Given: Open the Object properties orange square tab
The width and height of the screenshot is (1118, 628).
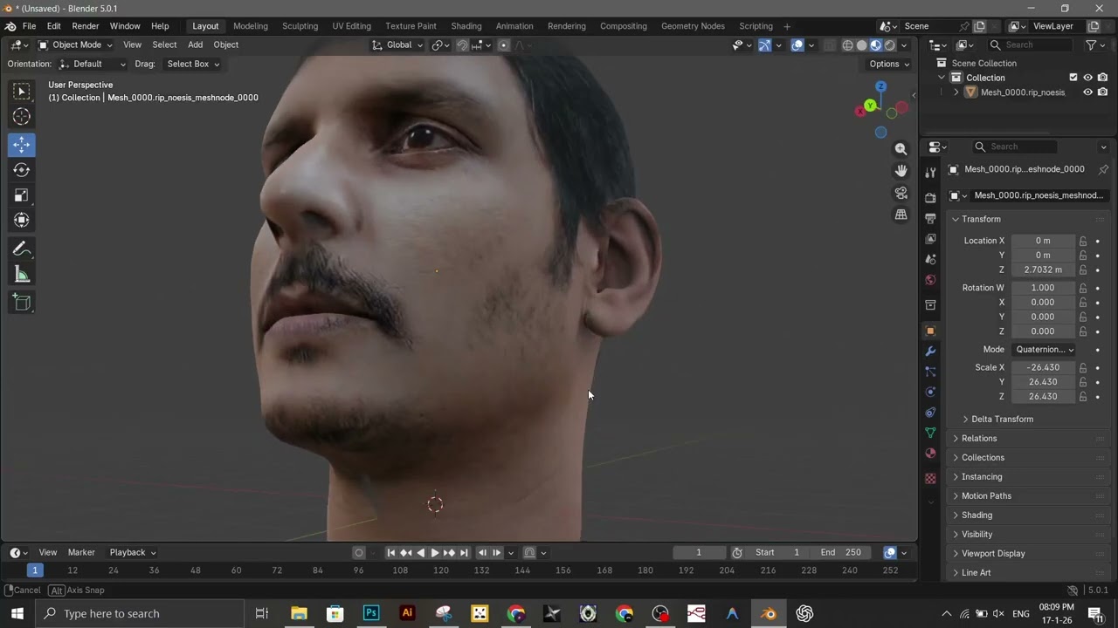Looking at the screenshot, I should (x=930, y=331).
